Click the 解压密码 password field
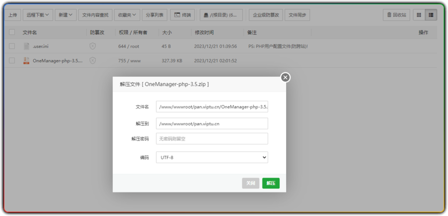Screen dimensions: 448x216 tap(212, 139)
